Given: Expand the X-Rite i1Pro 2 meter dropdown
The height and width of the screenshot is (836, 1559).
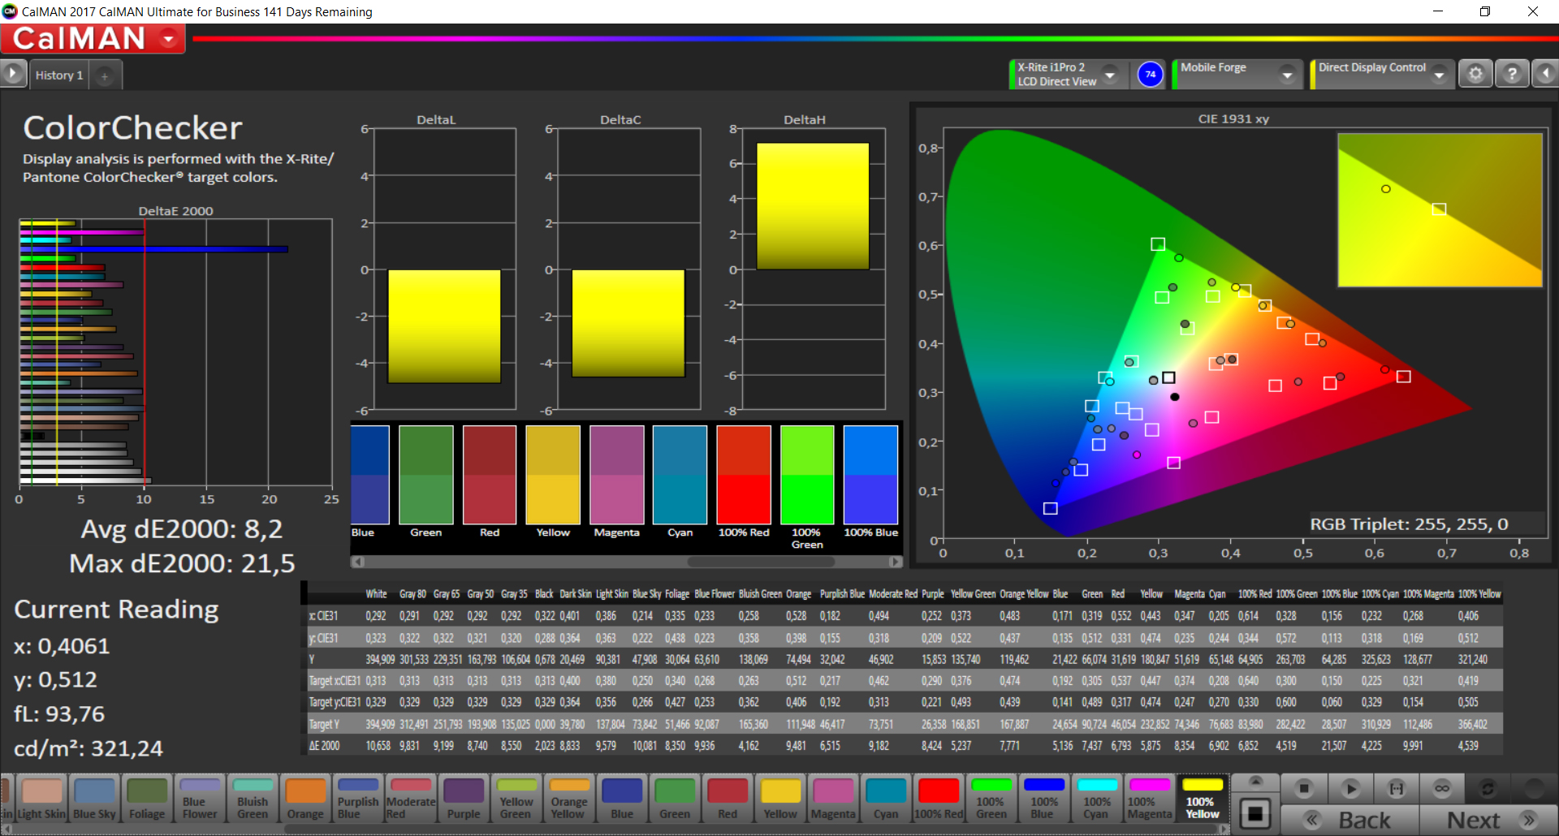Looking at the screenshot, I should pos(1110,75).
